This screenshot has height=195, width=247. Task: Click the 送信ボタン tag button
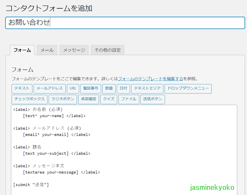pos(153,99)
